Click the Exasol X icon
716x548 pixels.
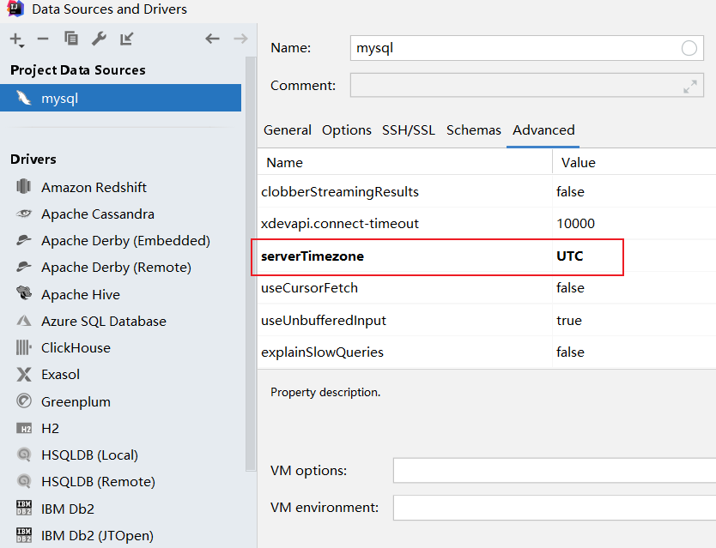click(x=24, y=374)
